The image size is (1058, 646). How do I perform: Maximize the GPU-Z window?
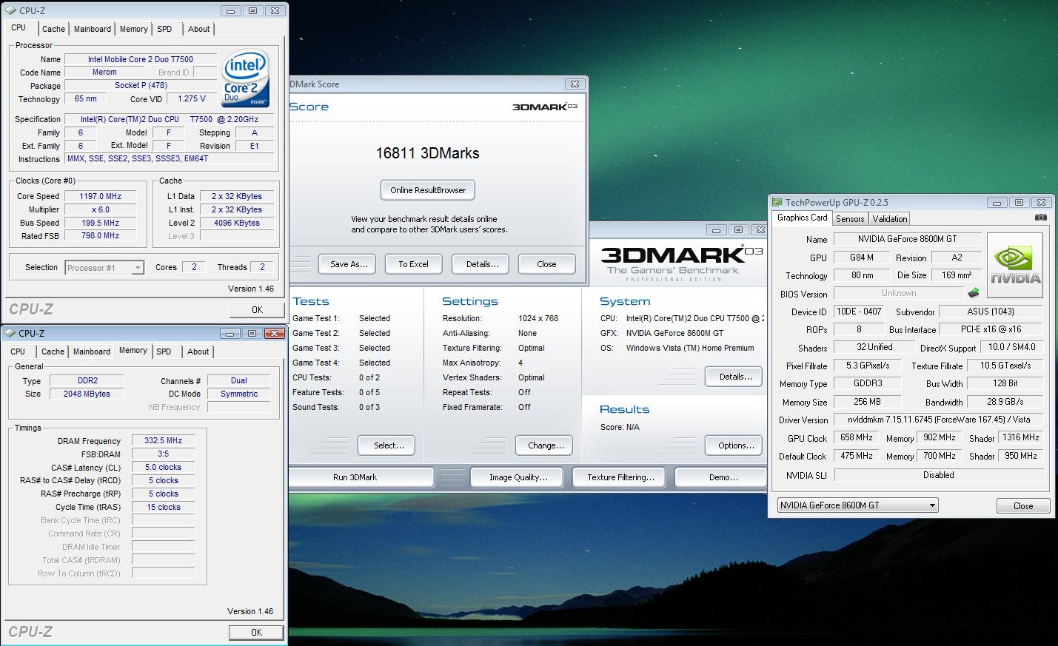[x=1019, y=202]
